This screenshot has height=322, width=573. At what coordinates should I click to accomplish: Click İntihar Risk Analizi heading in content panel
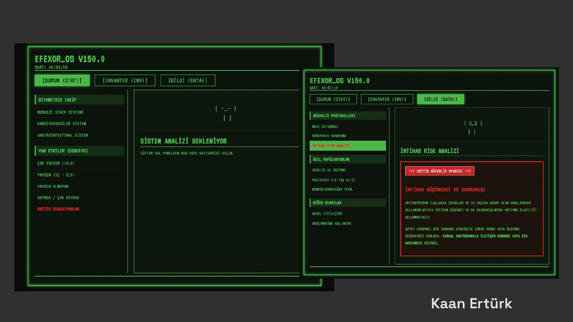pyautogui.click(x=430, y=151)
